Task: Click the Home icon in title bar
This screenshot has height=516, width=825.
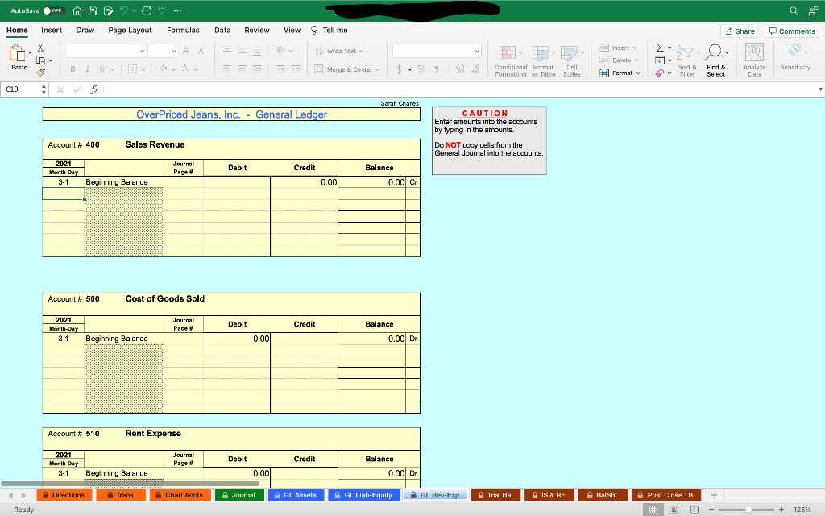Action: (x=77, y=10)
